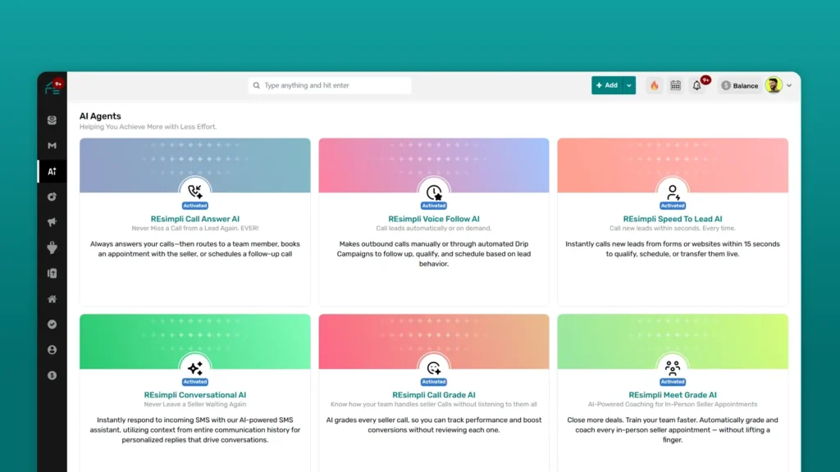This screenshot has height=472, width=840.
Task: Expand the Add button dropdown arrow
Action: pos(629,85)
